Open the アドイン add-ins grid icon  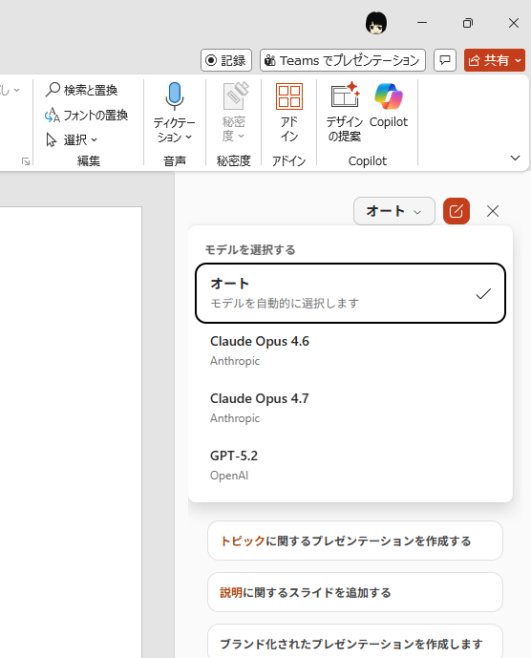[x=289, y=96]
